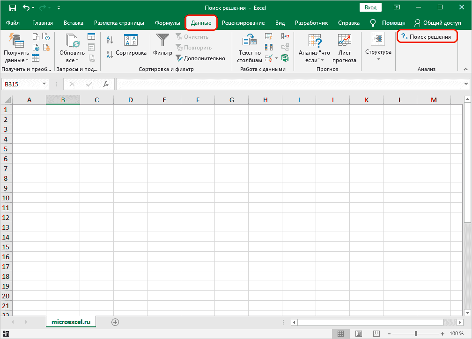Viewport: 472px width, 339px height.
Task: Click the Save icon in title bar
Action: pos(12,8)
